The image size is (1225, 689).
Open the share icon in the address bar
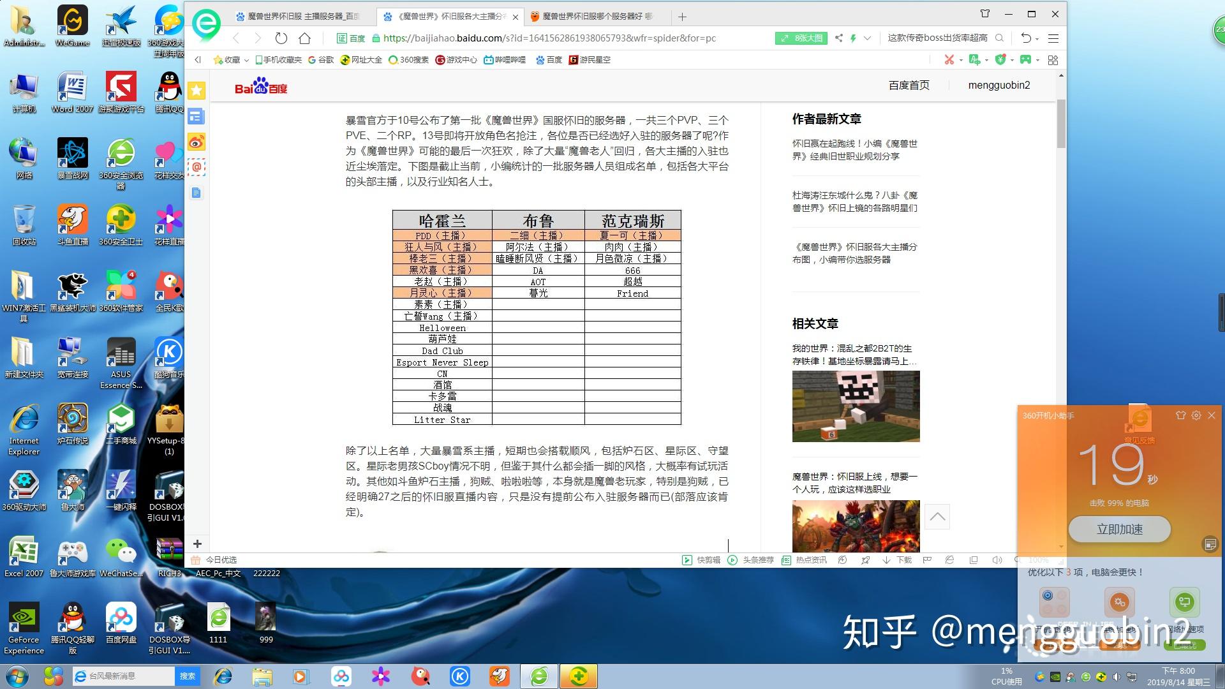838,38
